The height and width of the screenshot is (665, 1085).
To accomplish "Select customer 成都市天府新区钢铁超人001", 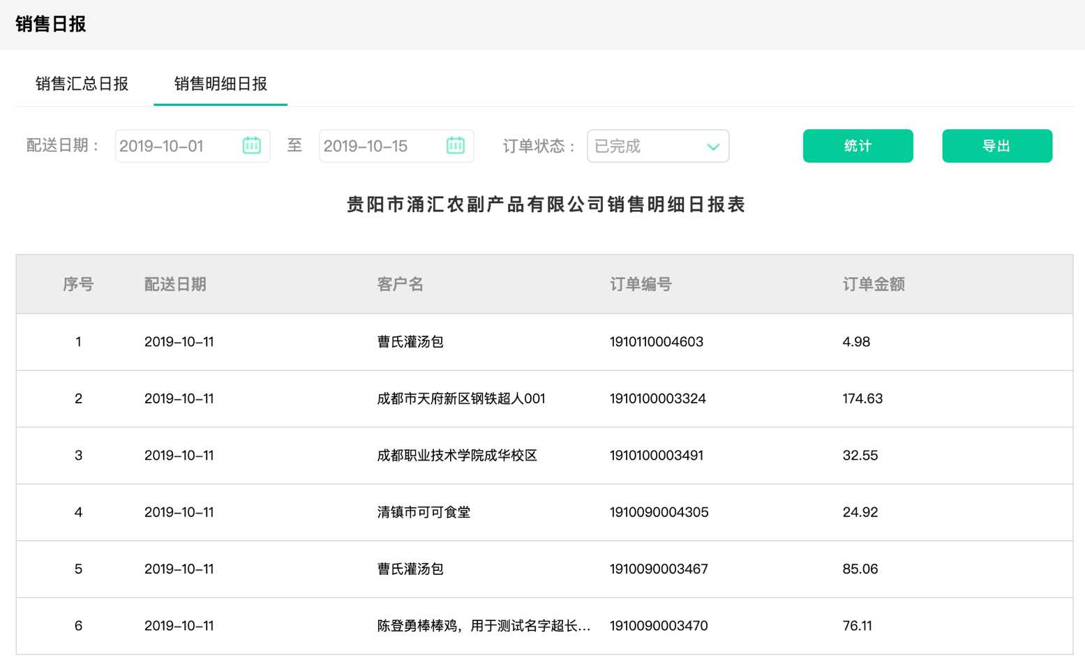I will pos(461,398).
